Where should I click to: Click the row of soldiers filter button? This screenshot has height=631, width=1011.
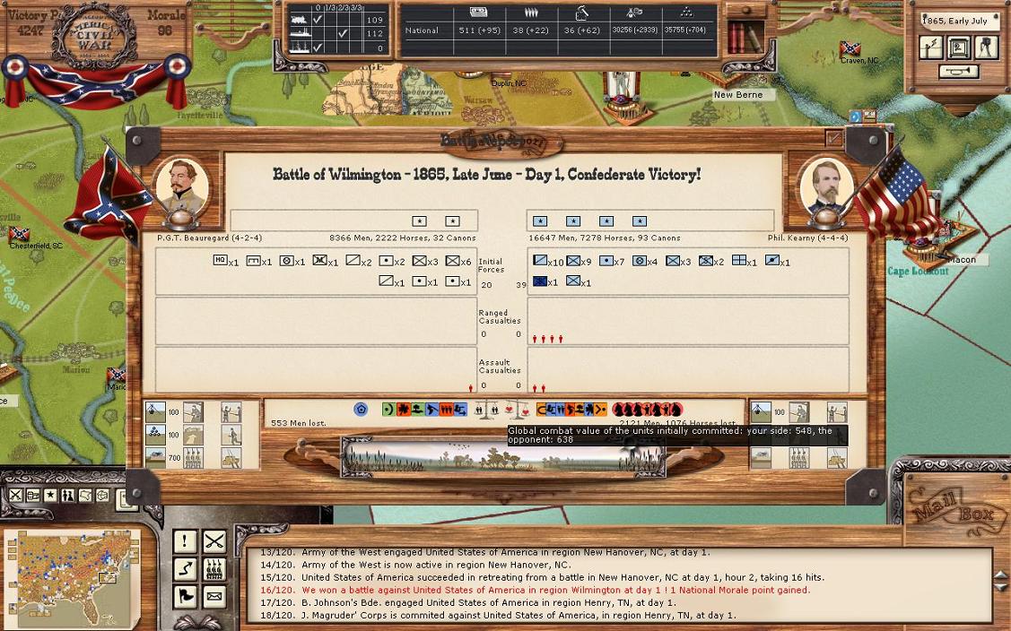[214, 568]
